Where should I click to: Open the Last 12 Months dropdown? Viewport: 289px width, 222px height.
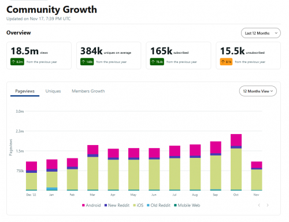pyautogui.click(x=261, y=33)
